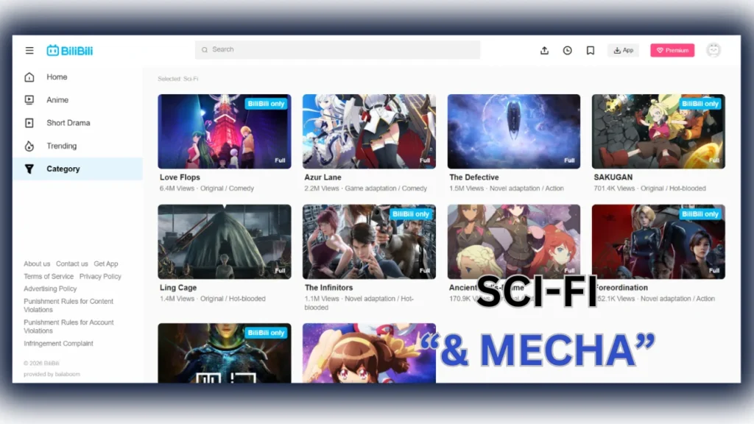Open saved videos with the bookmark icon
Screen dimensions: 754x424
pos(590,50)
